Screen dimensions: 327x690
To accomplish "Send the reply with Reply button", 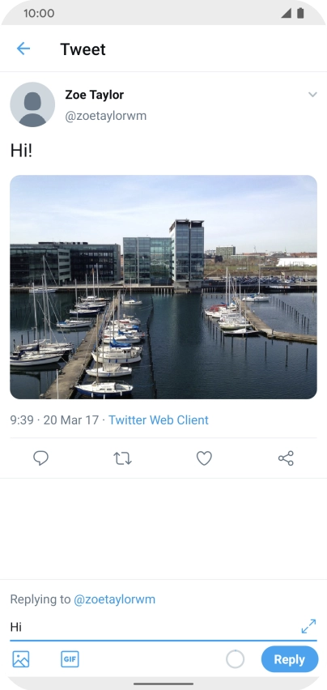I will tap(290, 659).
